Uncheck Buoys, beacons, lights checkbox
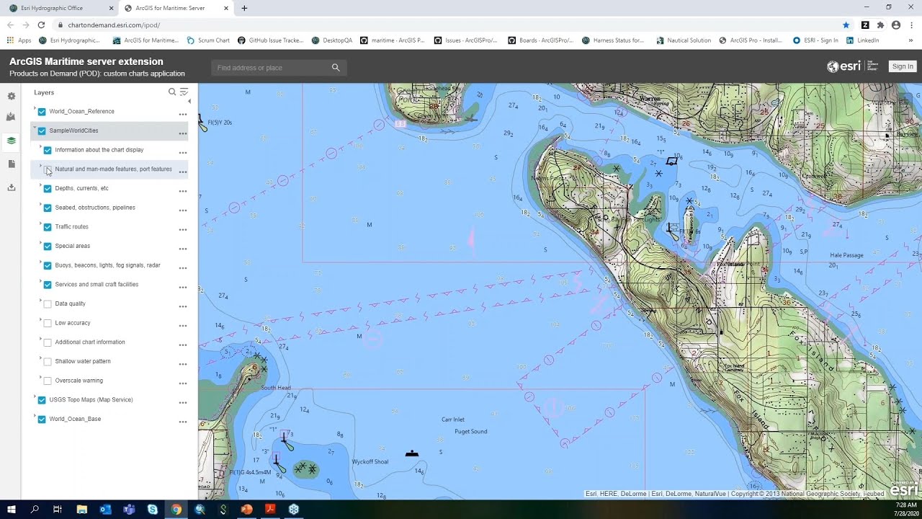This screenshot has width=922, height=519. [x=48, y=265]
